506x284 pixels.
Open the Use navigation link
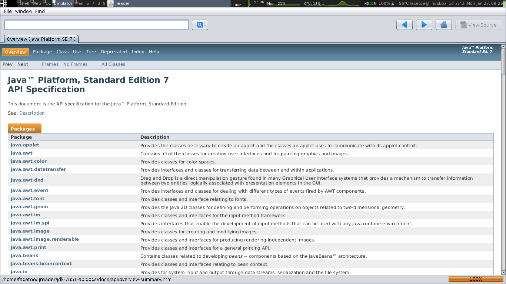tap(77, 52)
